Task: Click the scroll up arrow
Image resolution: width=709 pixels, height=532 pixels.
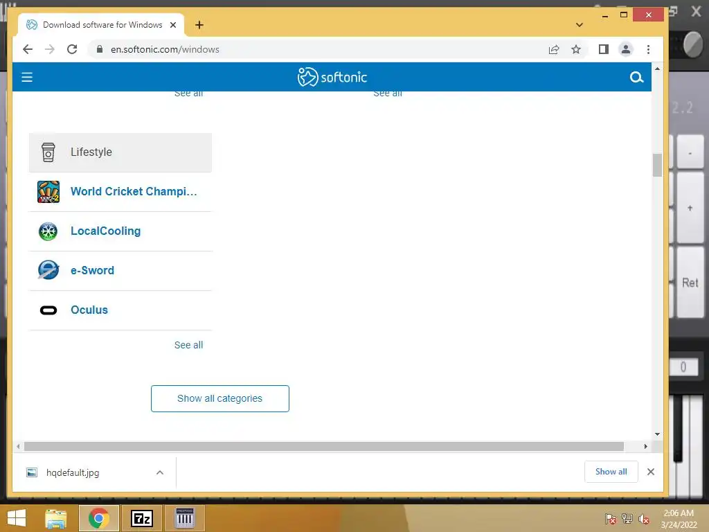Action: tap(657, 69)
